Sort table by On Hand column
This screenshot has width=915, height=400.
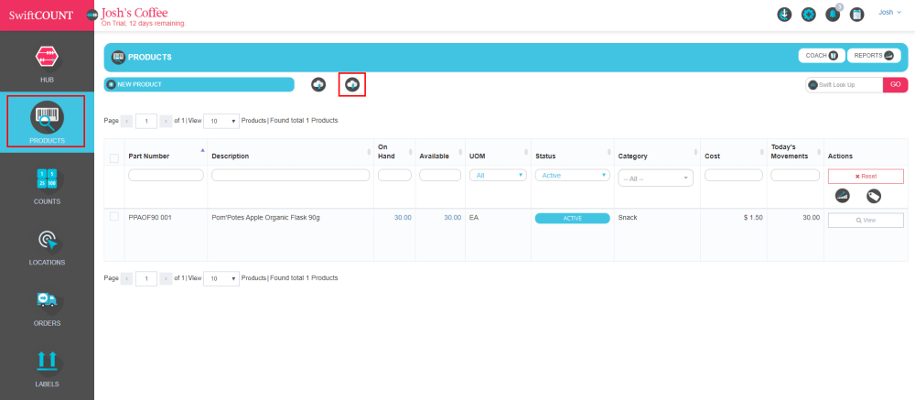pyautogui.click(x=394, y=153)
